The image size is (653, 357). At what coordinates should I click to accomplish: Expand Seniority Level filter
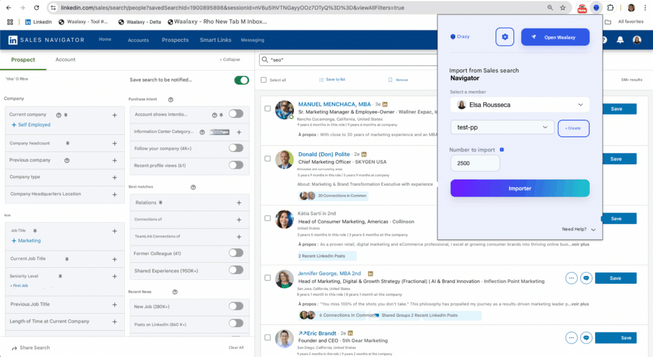[x=115, y=276]
